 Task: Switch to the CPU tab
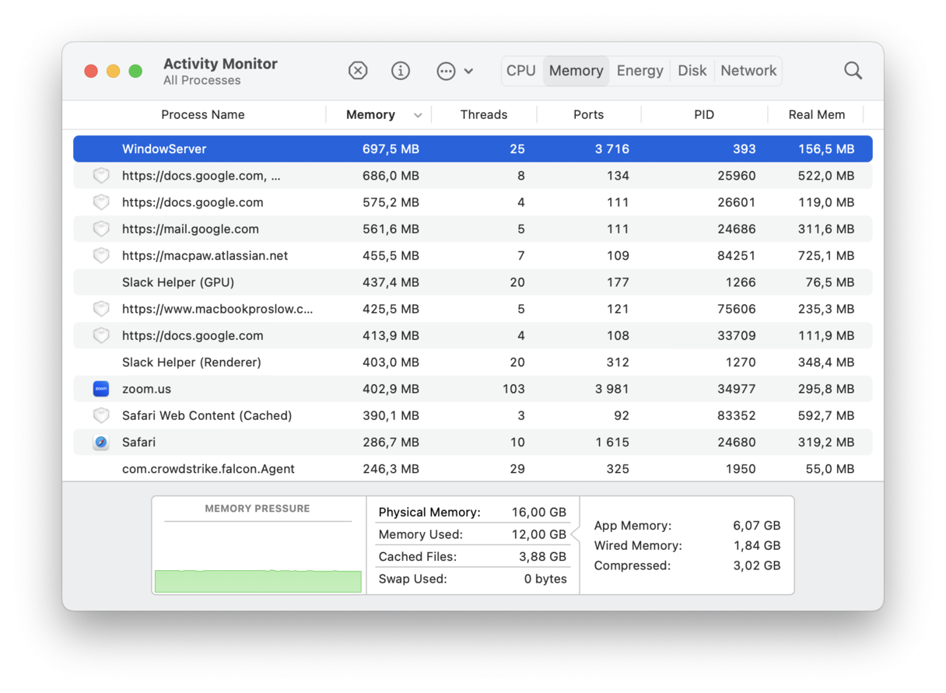click(520, 70)
